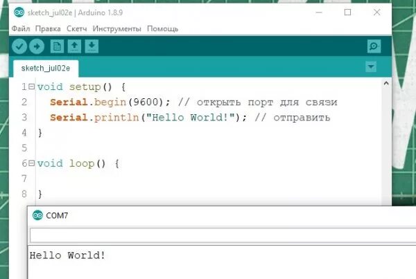Click the editor scrollbar up arrow
416x279 pixels.
(386, 83)
